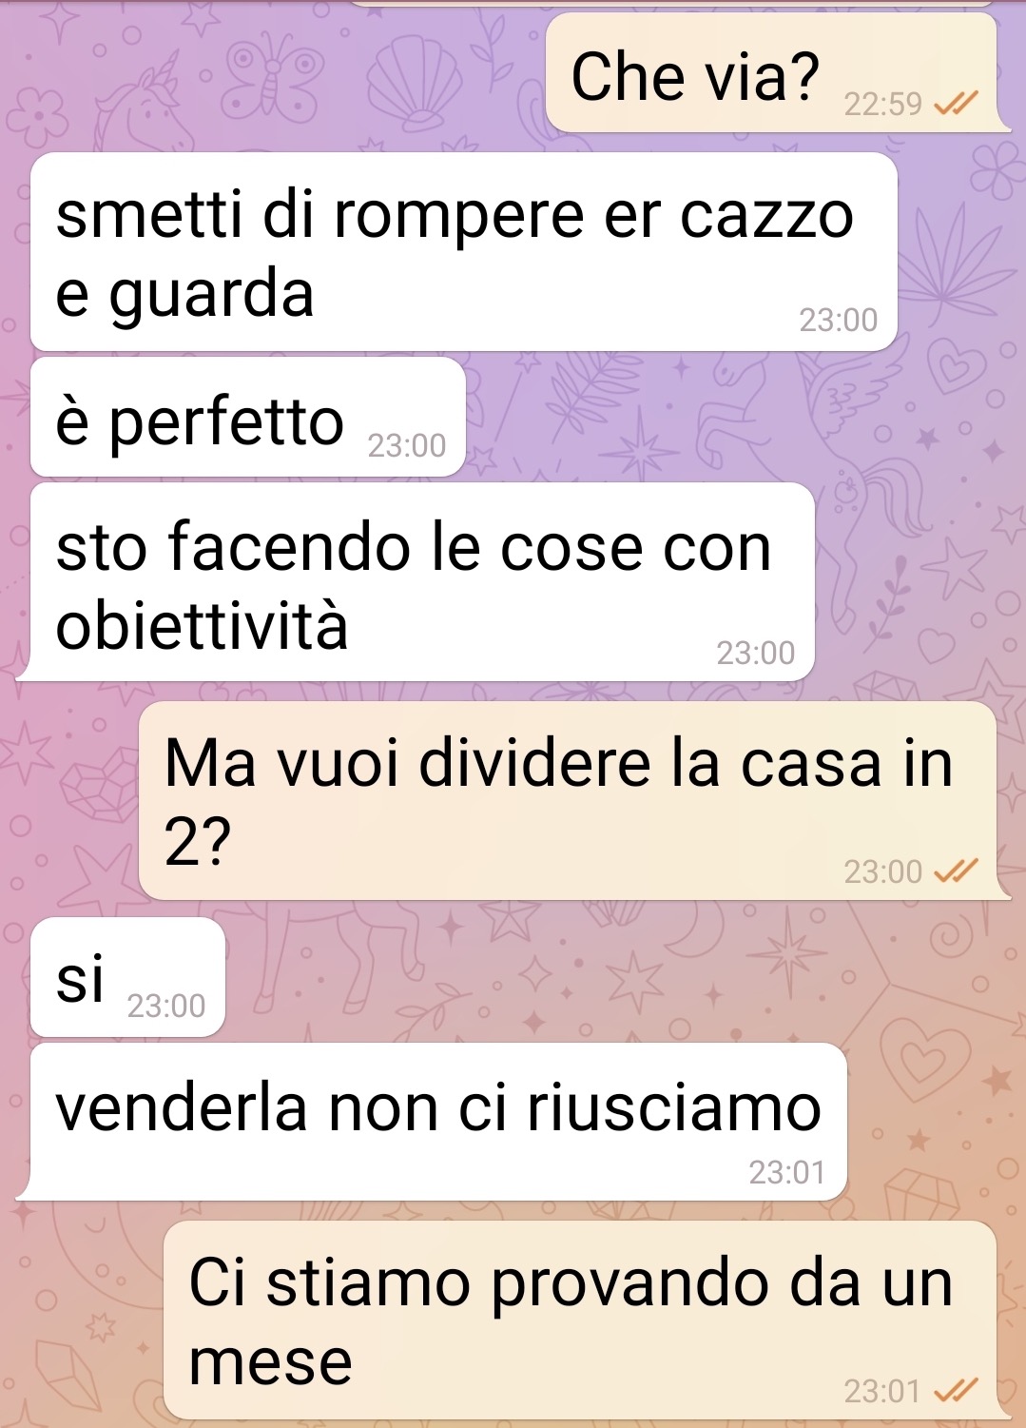Select the 'smetti di rompere' message bubble
The width and height of the screenshot is (1026, 1428).
point(464,252)
